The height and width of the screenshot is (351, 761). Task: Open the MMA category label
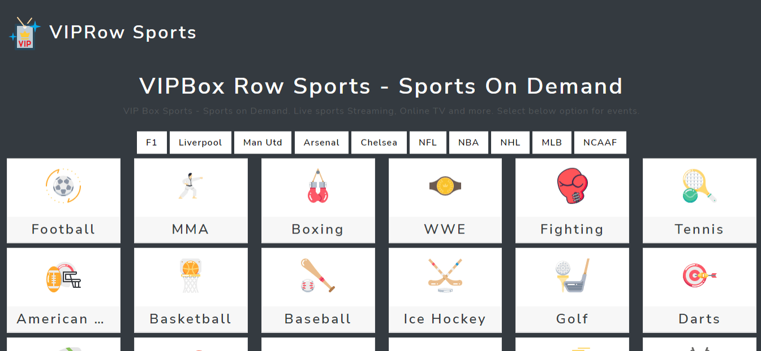point(191,230)
